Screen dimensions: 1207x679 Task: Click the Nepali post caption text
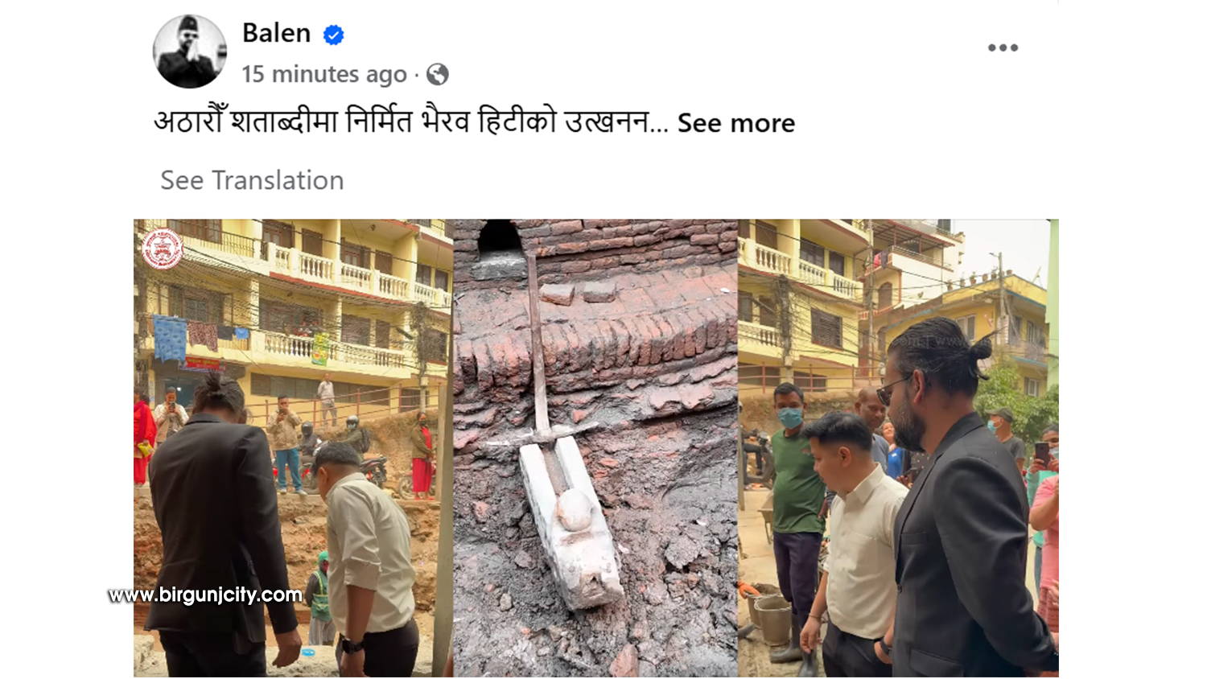[410, 122]
